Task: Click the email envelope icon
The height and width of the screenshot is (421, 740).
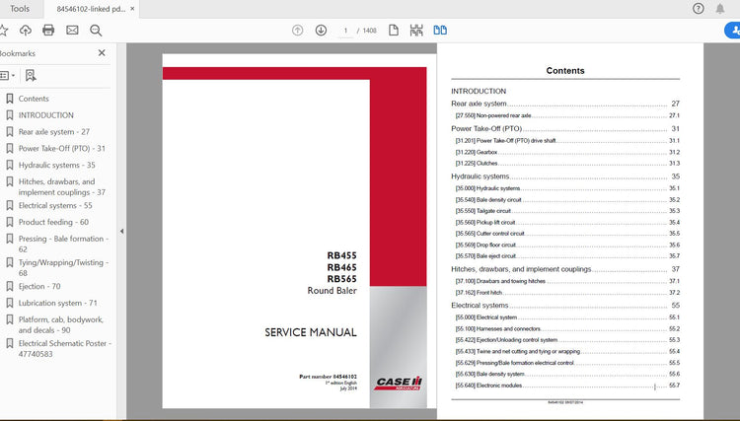Action: point(72,31)
